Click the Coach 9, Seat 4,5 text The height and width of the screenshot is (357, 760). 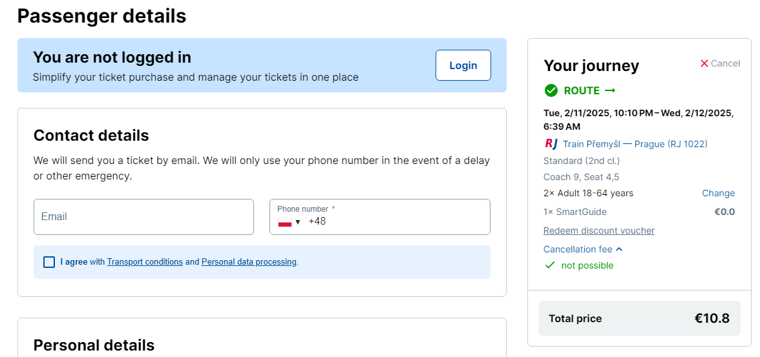(582, 177)
